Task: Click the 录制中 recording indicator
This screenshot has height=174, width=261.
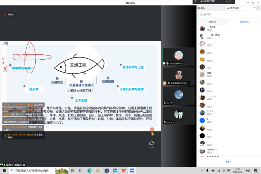Action: pyautogui.click(x=9, y=15)
